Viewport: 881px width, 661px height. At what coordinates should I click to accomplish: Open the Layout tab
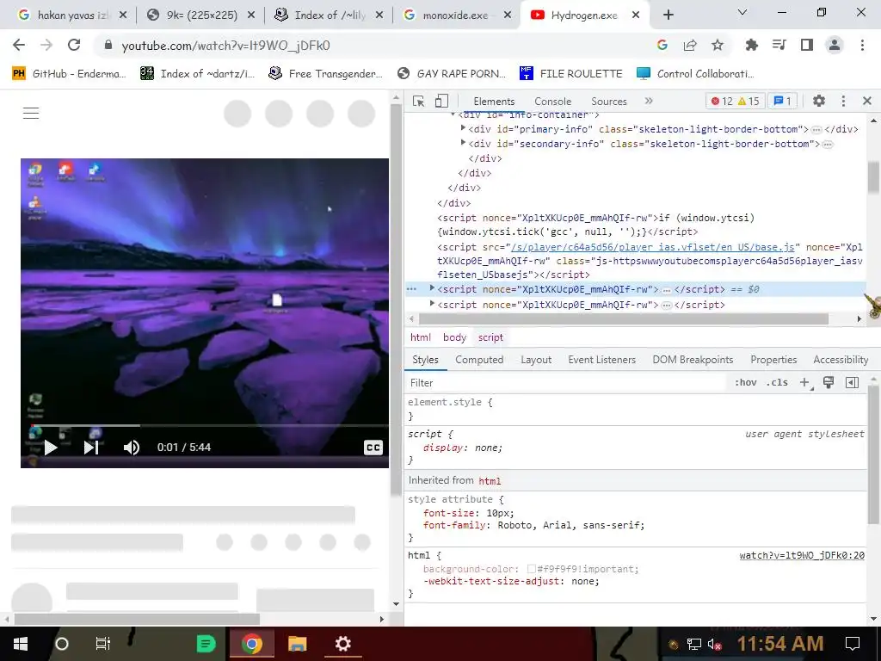536,360
